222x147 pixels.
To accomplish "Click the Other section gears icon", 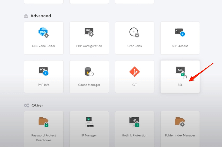I will (26, 106).
